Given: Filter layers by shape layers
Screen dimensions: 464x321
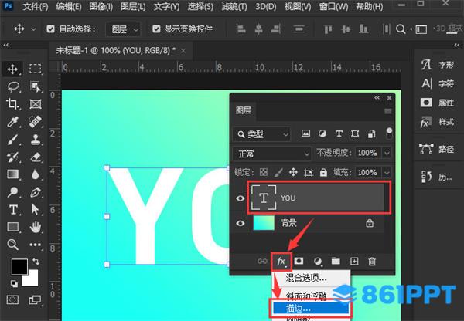Looking at the screenshot, I should click(355, 133).
